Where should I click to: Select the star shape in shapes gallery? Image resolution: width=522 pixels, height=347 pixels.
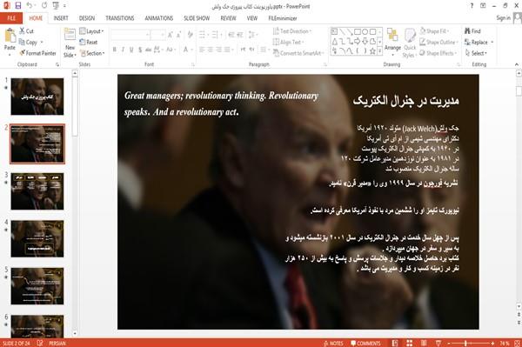372,51
